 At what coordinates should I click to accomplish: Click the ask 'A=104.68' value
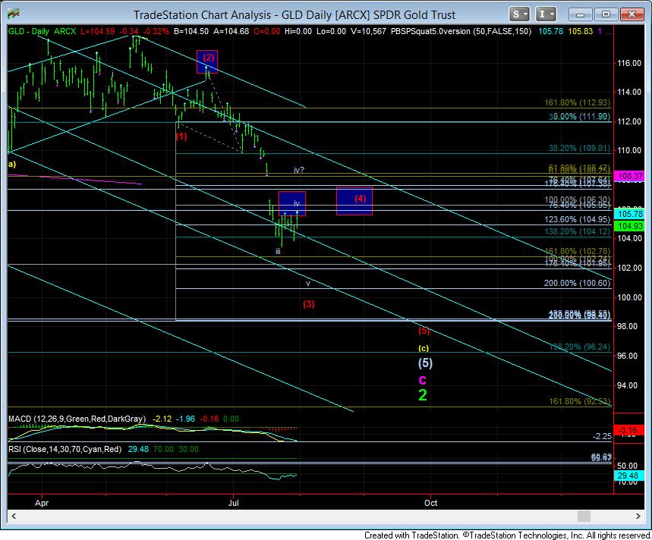point(232,31)
